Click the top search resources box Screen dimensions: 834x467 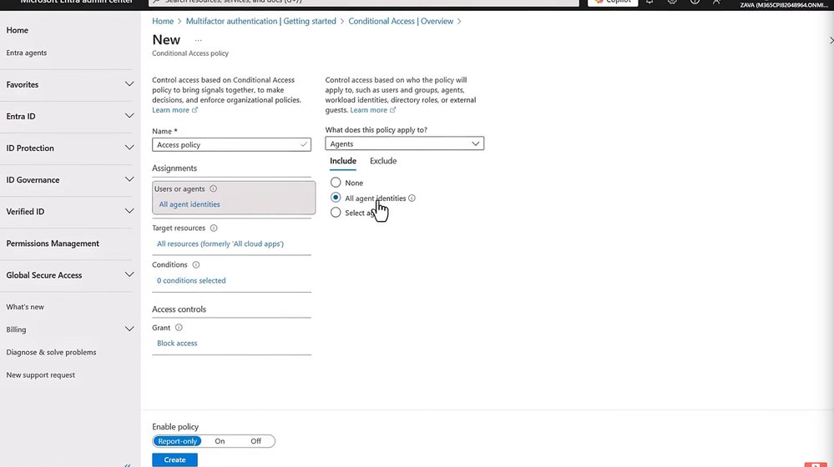click(x=364, y=3)
